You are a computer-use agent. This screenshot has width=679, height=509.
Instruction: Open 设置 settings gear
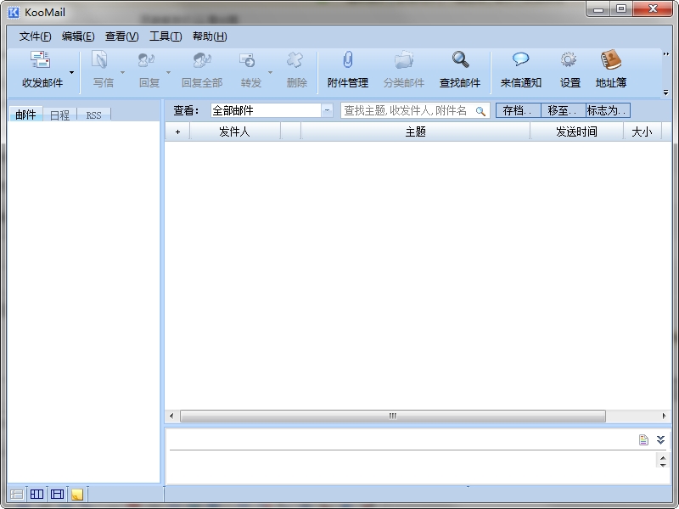click(x=570, y=61)
